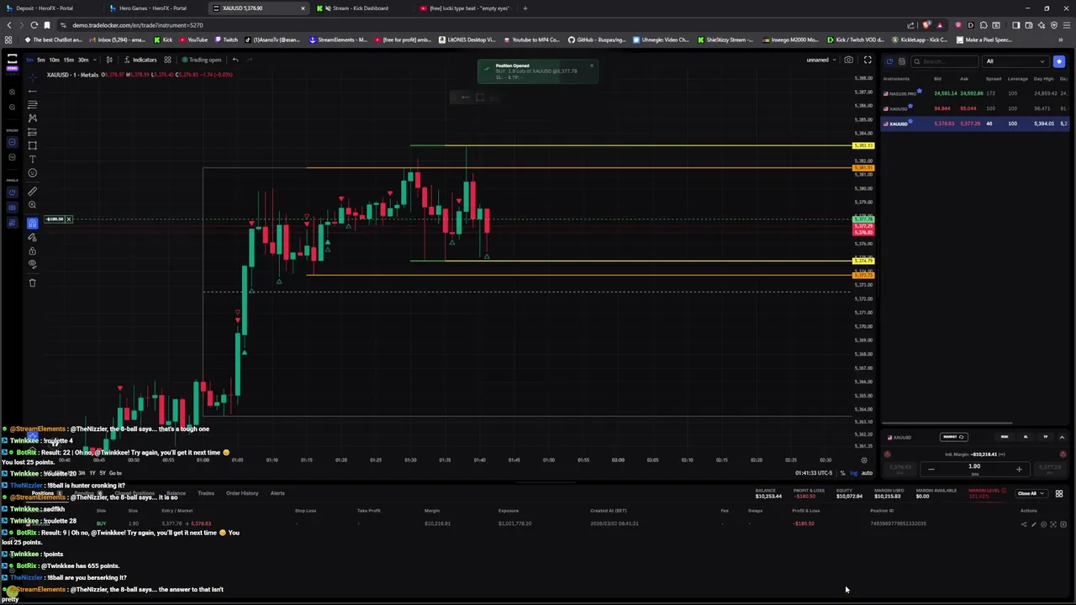Open the chart layout grid icon
The image size is (1076, 605).
click(x=167, y=60)
